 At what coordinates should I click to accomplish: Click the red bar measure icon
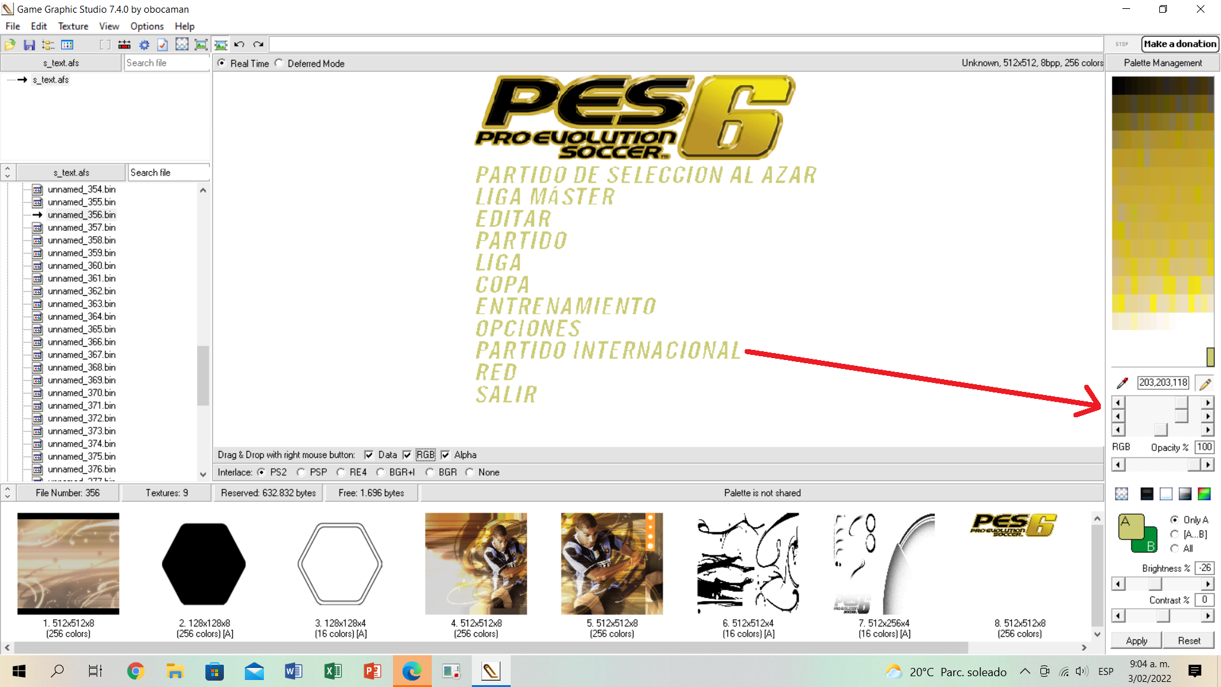(x=125, y=45)
